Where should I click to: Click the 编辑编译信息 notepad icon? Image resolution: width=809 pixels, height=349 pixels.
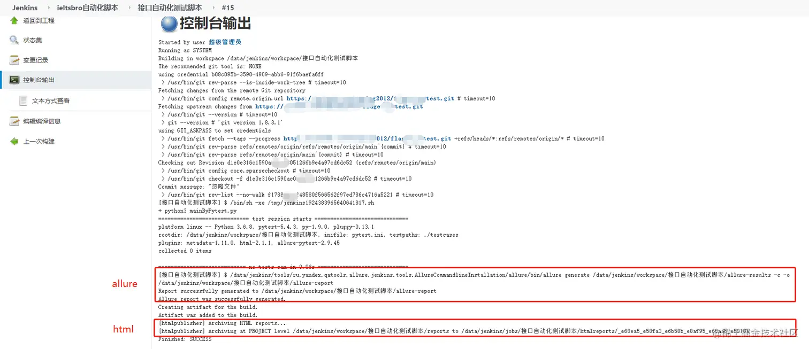(14, 121)
